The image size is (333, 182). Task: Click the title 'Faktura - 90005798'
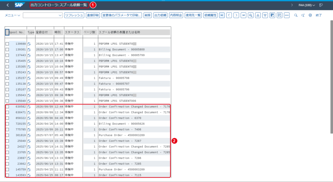[114, 78]
